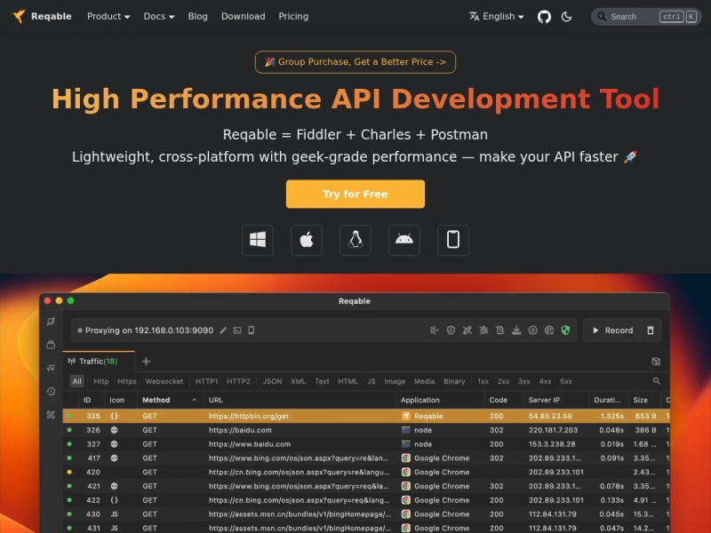Click the edit pencil icon beside proxy address
Image resolution: width=711 pixels, height=533 pixels.
223,330
